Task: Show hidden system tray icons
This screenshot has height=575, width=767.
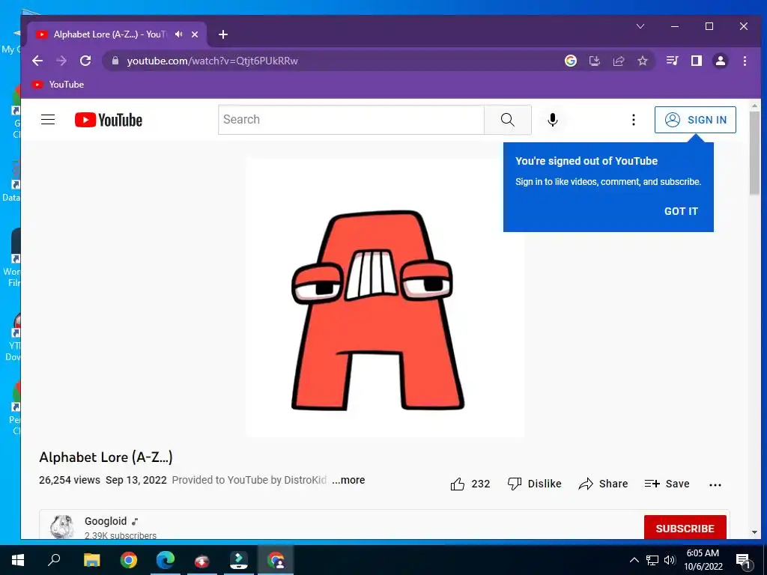Action: click(634, 560)
